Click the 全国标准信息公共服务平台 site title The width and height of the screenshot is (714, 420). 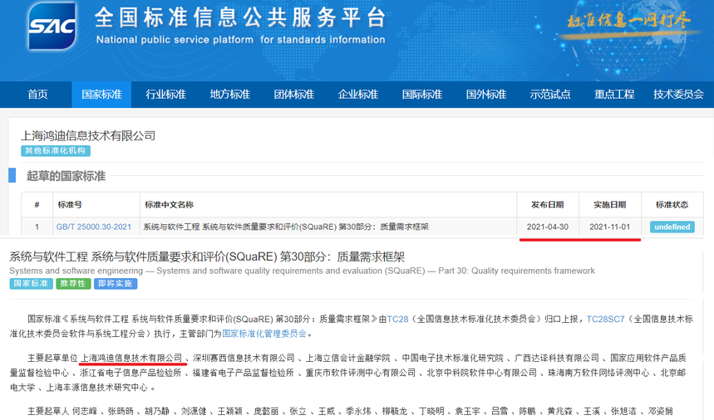click(x=240, y=17)
